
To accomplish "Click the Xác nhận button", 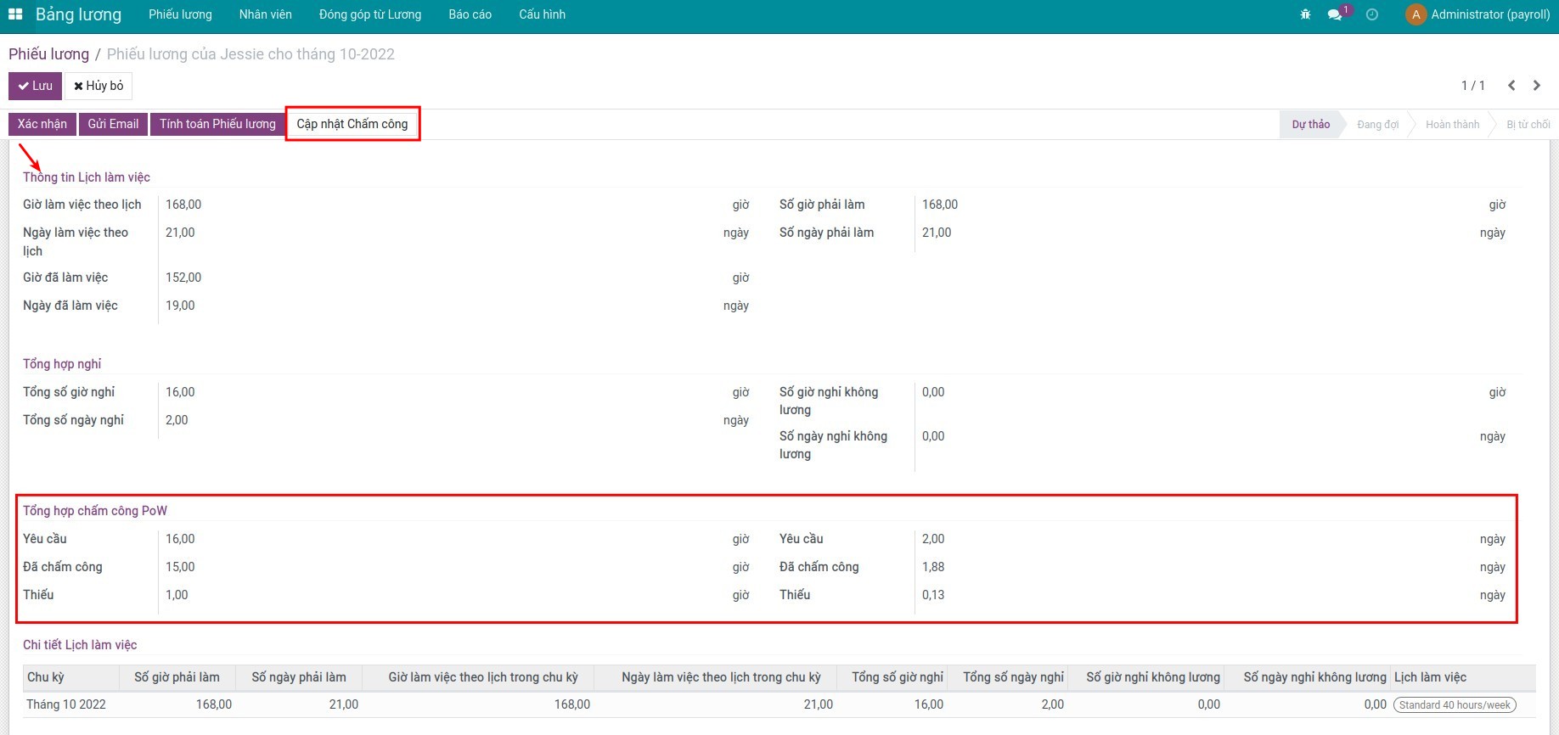I will click(42, 124).
